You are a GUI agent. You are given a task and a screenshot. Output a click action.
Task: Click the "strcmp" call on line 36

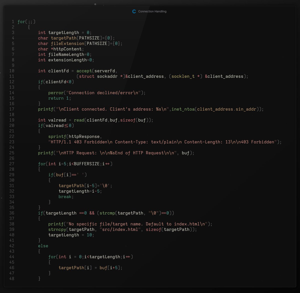[107, 213]
